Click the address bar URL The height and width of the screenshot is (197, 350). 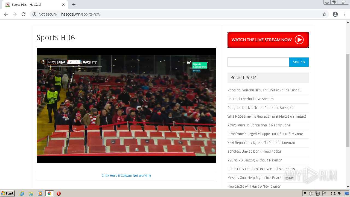point(81,14)
